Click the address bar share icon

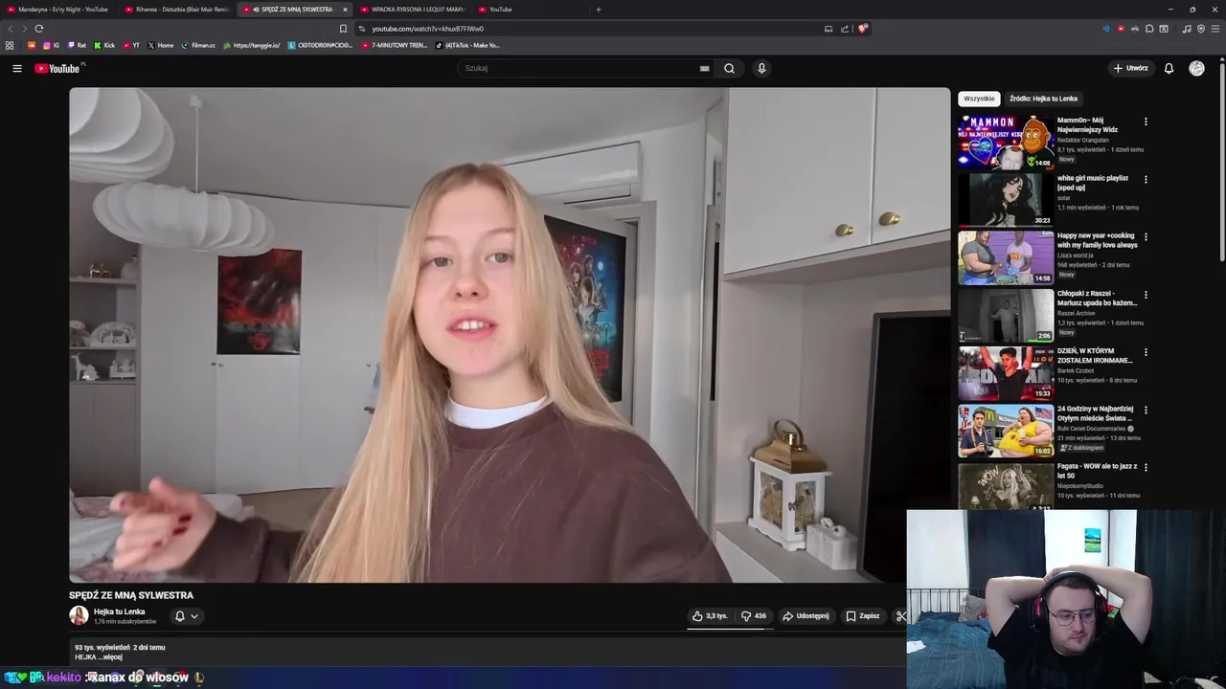pyautogui.click(x=845, y=29)
